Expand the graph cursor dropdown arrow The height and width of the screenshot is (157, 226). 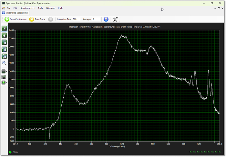[x=7, y=72]
